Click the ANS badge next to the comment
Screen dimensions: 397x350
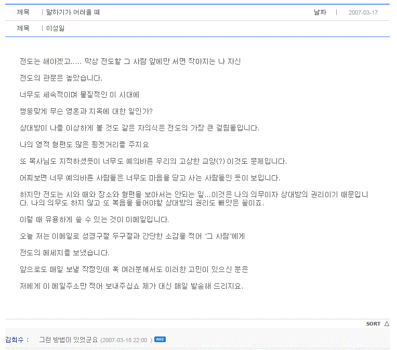point(160,340)
